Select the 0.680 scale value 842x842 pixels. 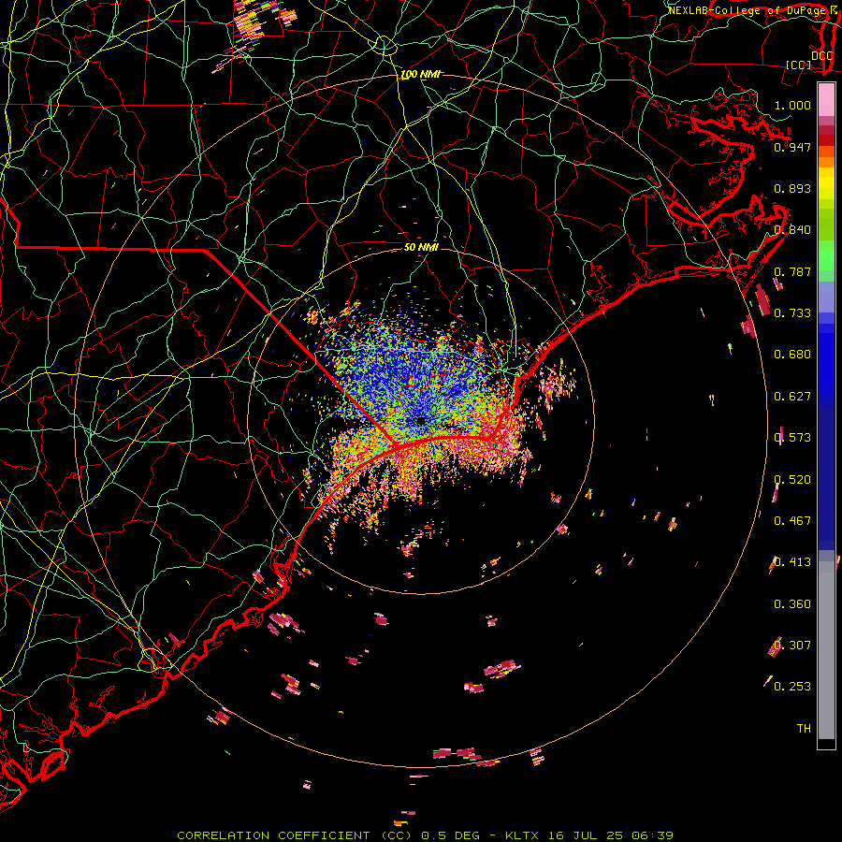(792, 355)
